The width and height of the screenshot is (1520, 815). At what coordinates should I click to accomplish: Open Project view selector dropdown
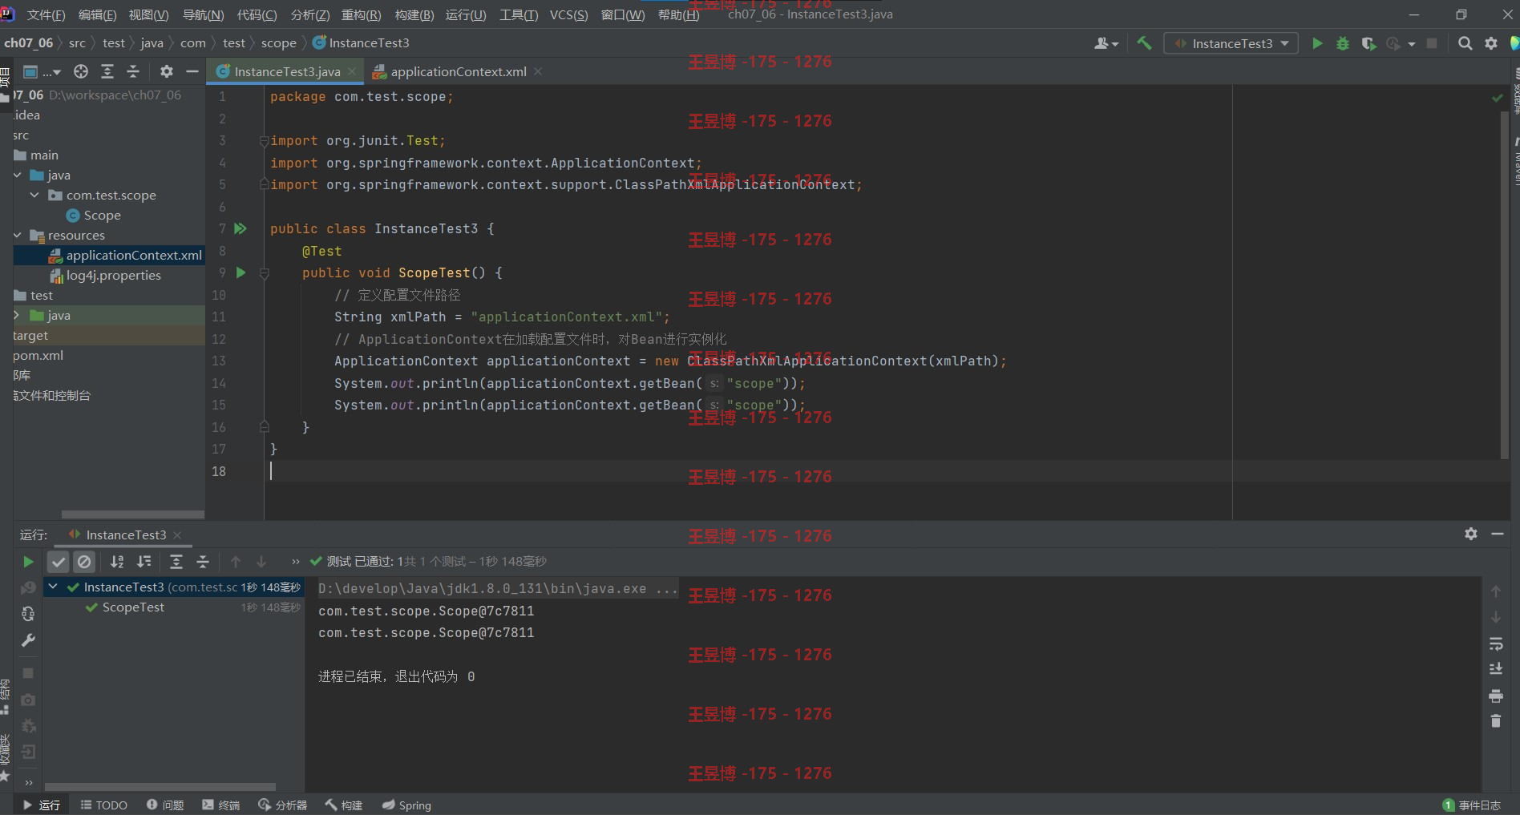(x=42, y=71)
